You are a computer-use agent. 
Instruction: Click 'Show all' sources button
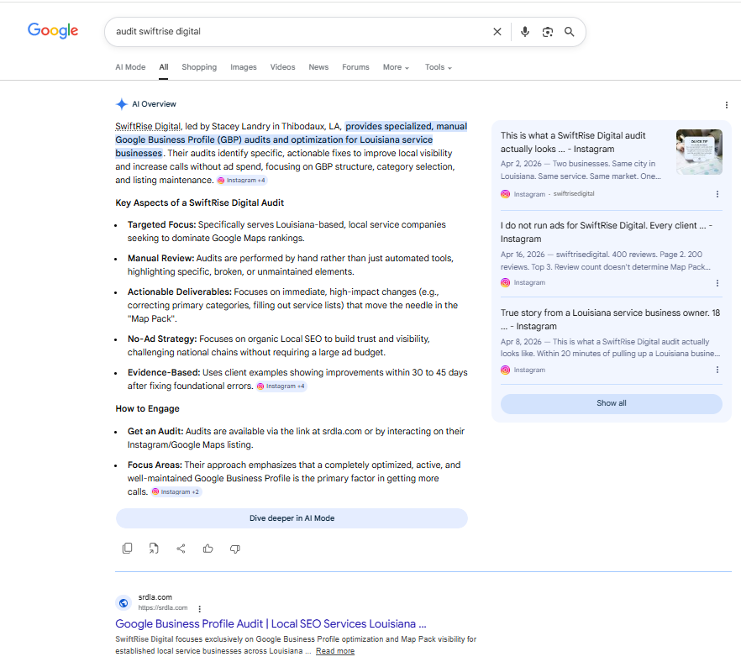pos(612,403)
